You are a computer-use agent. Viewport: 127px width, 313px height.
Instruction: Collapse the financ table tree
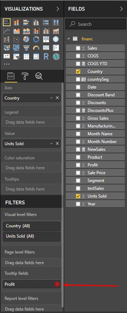pyautogui.click(x=69, y=39)
